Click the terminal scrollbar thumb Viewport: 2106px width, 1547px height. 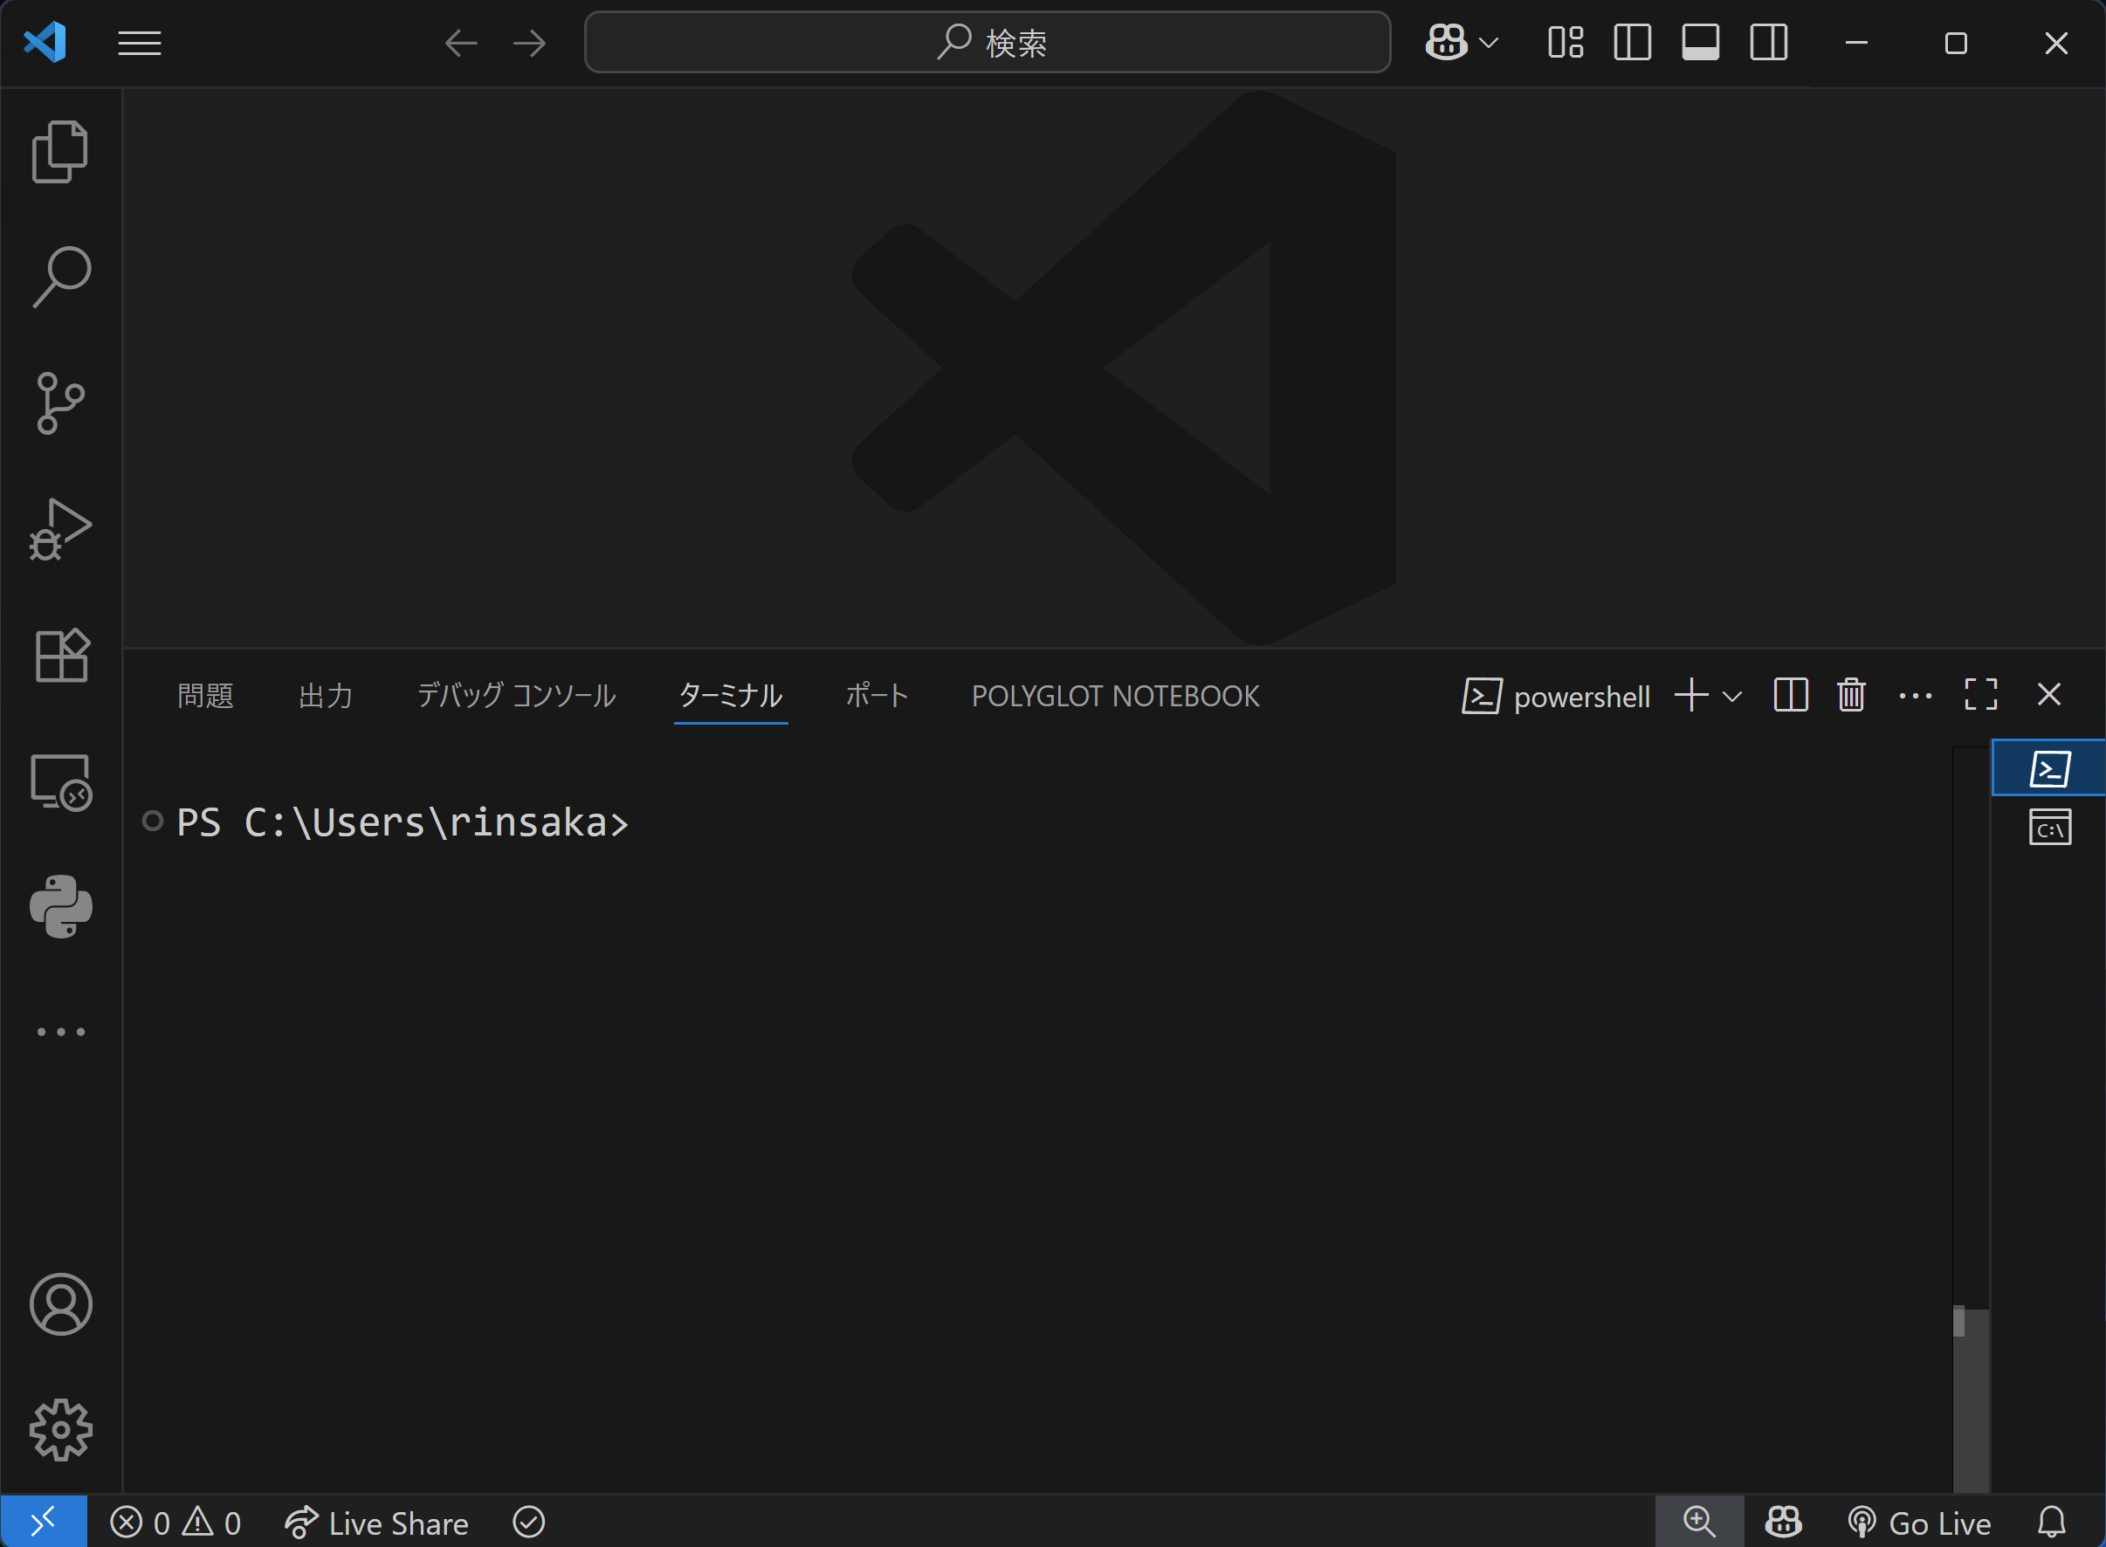[1972, 1400]
